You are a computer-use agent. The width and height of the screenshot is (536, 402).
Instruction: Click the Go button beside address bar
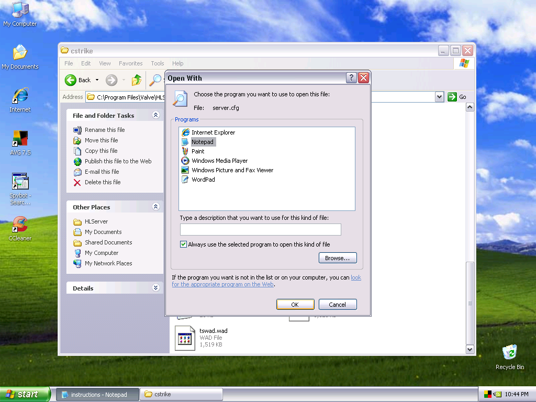[x=457, y=97]
